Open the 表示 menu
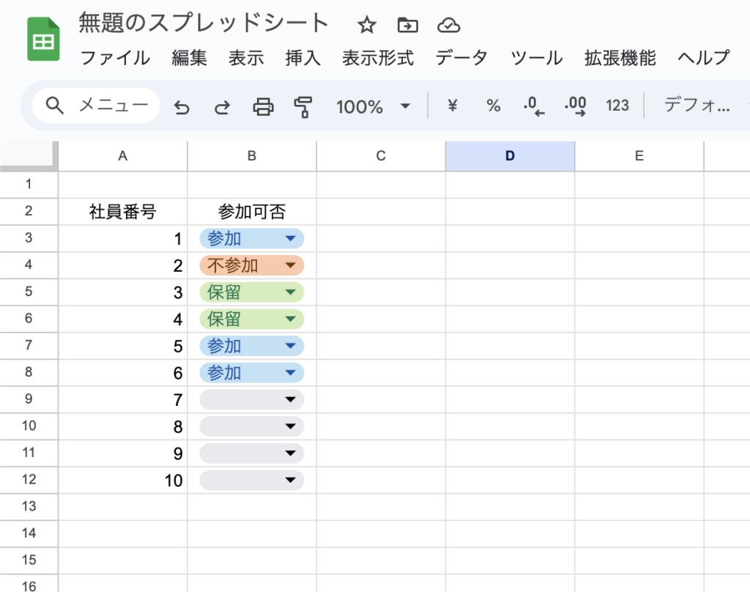750x592 pixels. tap(246, 58)
